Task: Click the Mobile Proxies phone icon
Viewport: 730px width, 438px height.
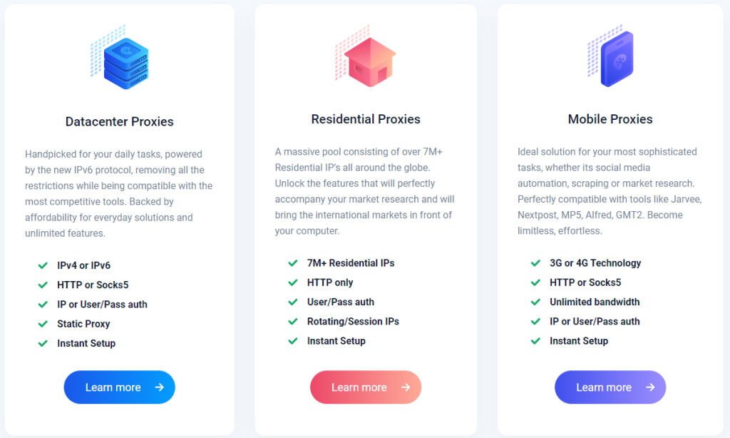Action: (x=616, y=59)
